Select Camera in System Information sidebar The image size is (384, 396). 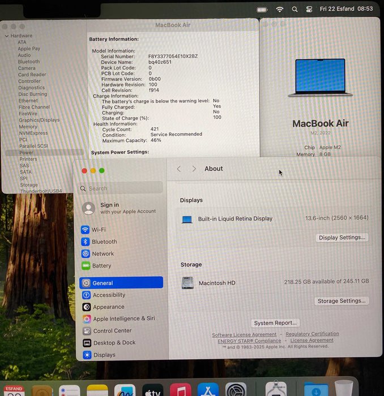[27, 68]
